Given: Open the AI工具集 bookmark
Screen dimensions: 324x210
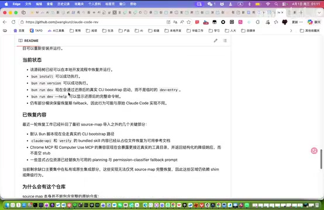Looking at the screenshot, I should 56,31.
